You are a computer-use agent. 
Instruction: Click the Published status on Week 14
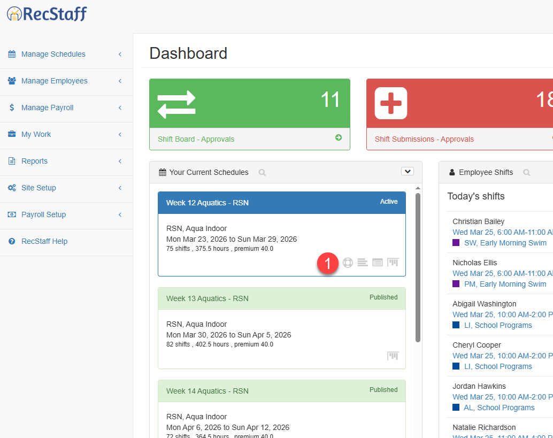pos(383,390)
